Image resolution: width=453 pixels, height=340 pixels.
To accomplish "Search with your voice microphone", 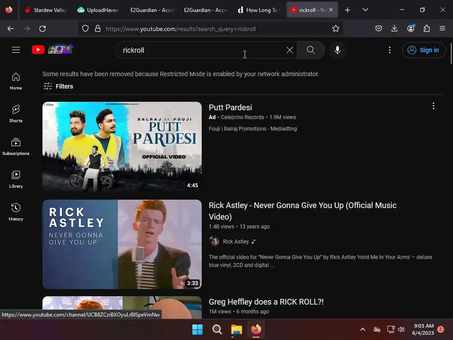I will point(337,50).
